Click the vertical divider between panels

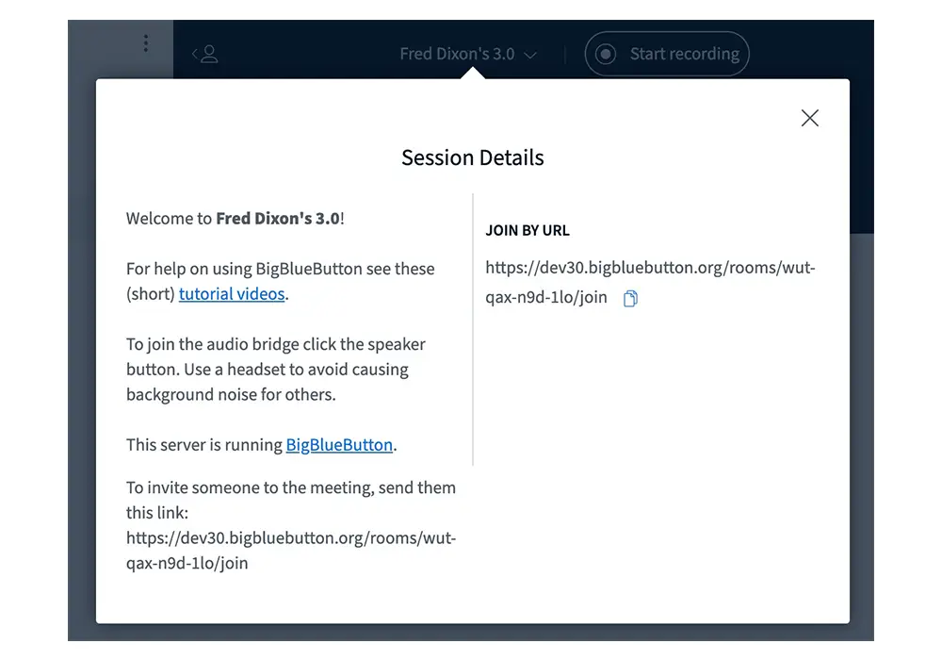(473, 330)
